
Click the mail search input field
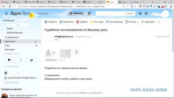110,13
